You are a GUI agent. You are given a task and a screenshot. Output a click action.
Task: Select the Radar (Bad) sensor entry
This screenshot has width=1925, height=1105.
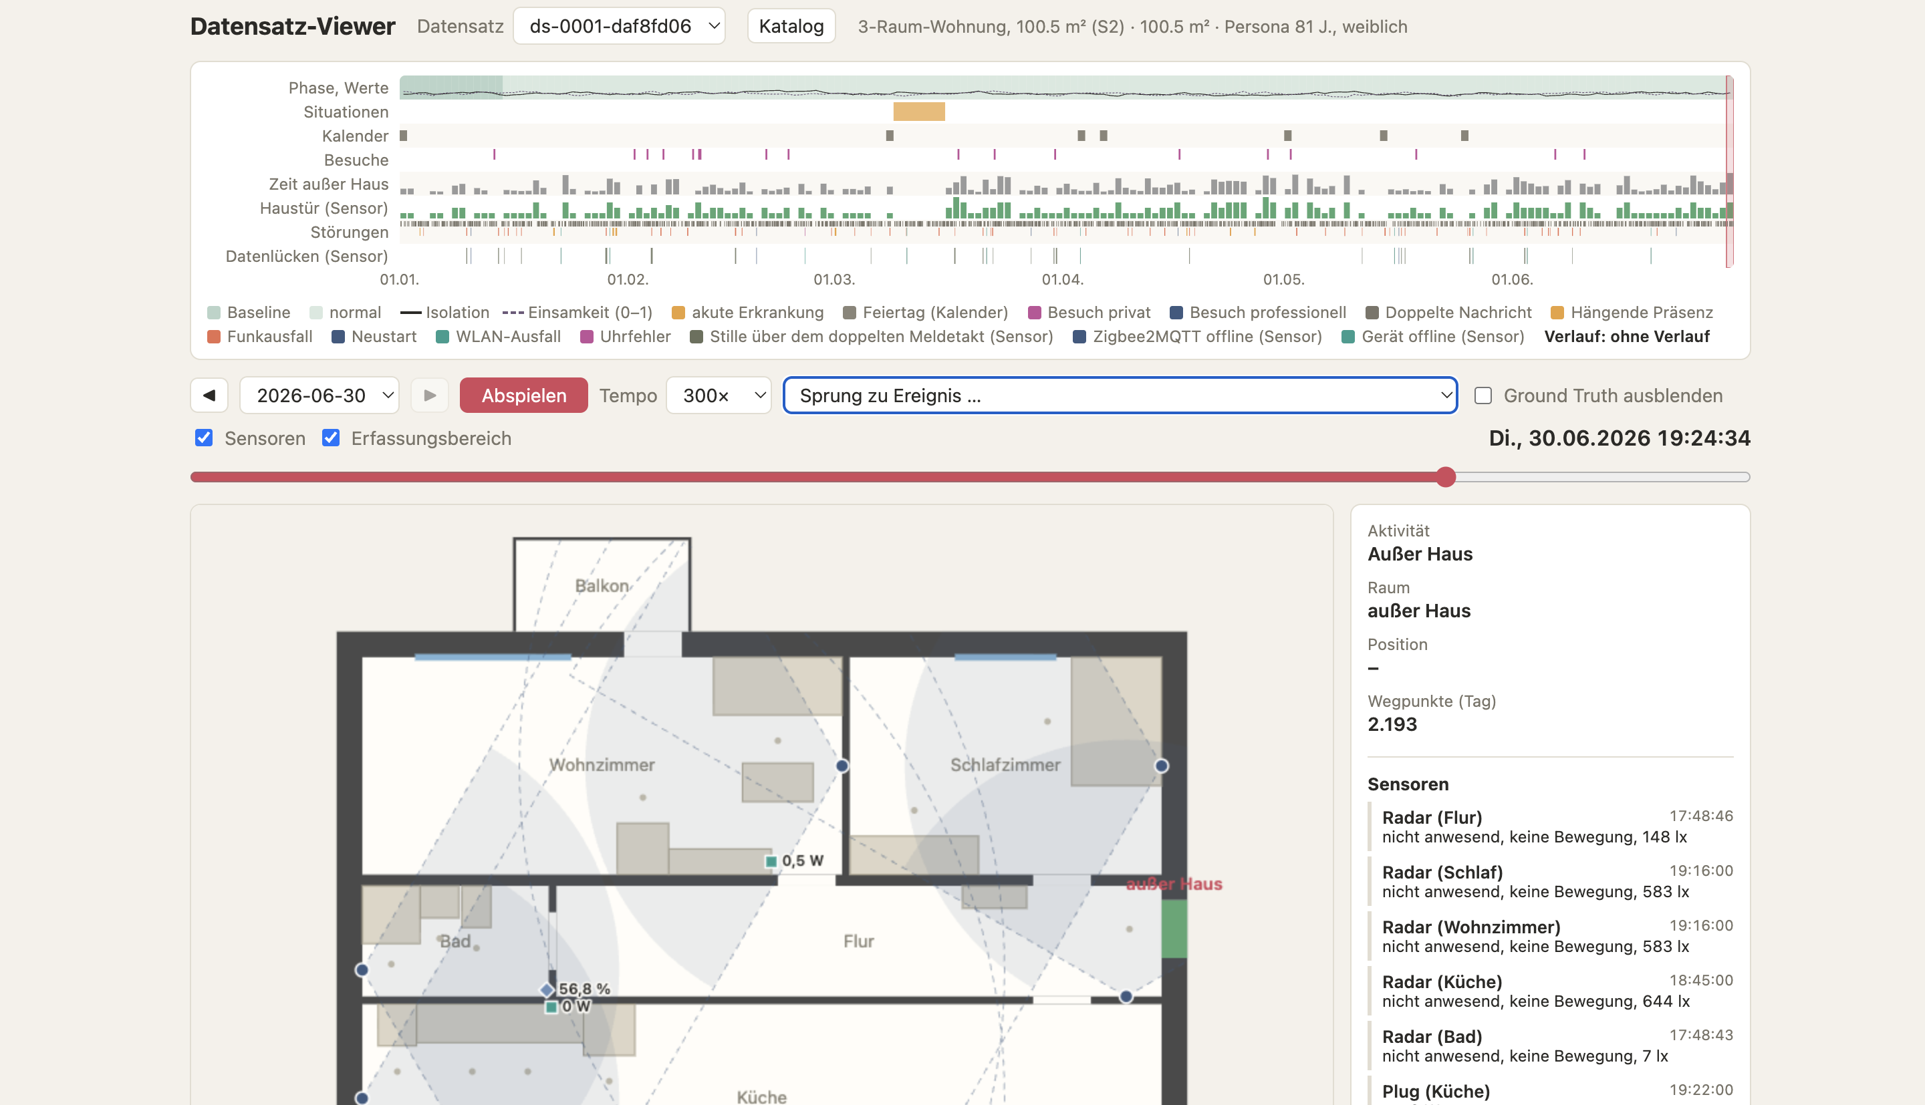coord(1551,1045)
